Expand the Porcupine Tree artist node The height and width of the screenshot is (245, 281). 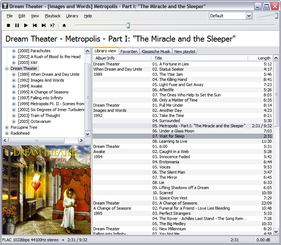(7, 127)
